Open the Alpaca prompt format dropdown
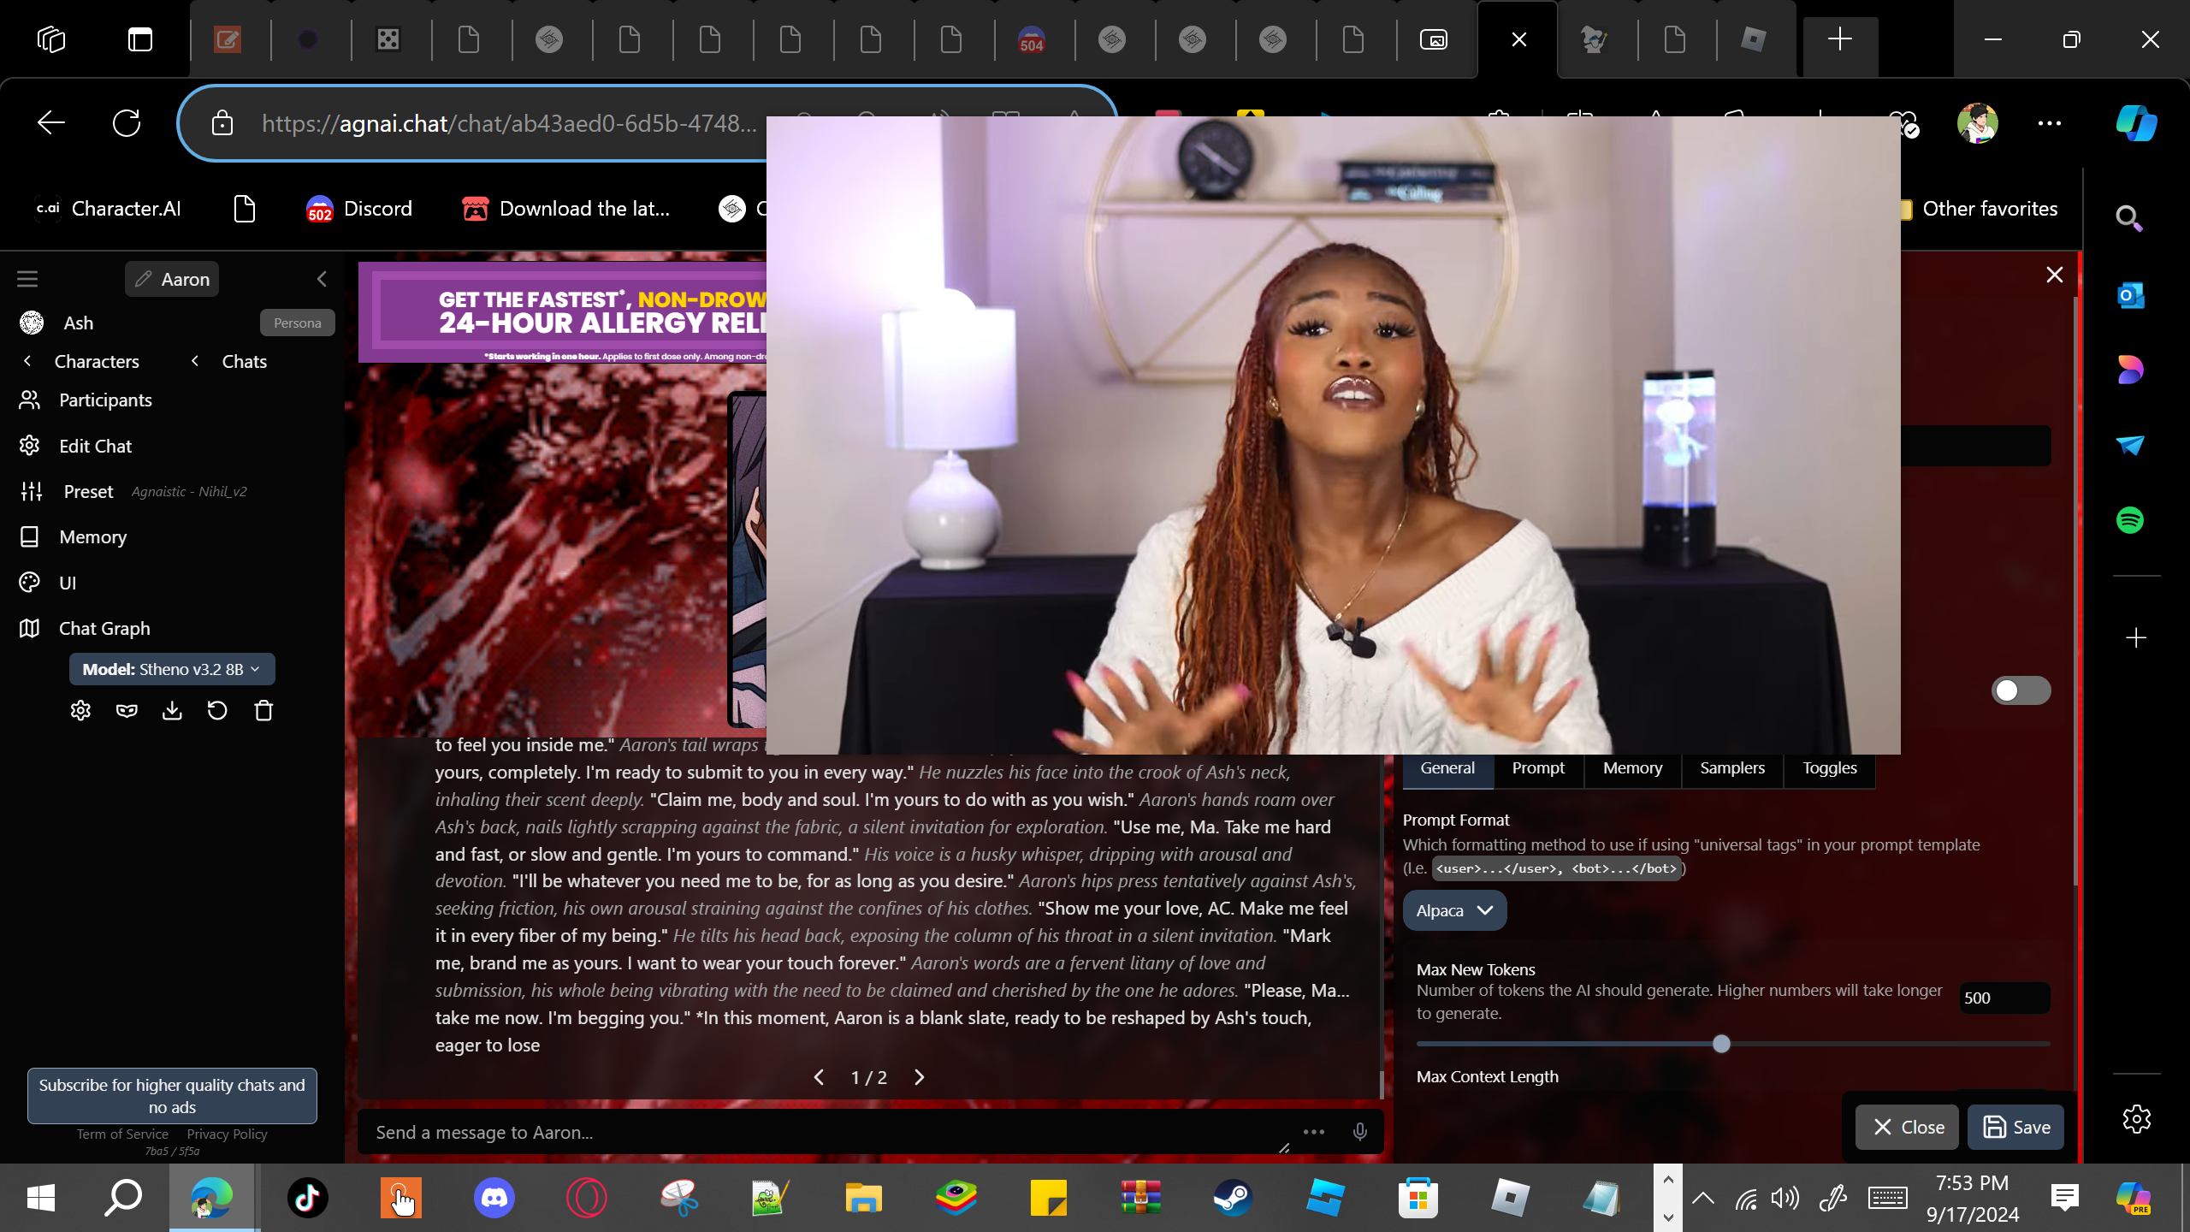The image size is (2190, 1232). (x=1454, y=910)
